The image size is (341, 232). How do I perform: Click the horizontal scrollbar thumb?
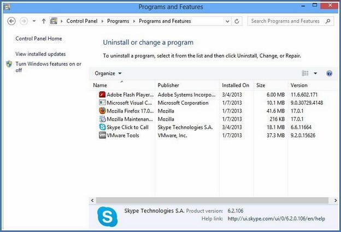212,200
